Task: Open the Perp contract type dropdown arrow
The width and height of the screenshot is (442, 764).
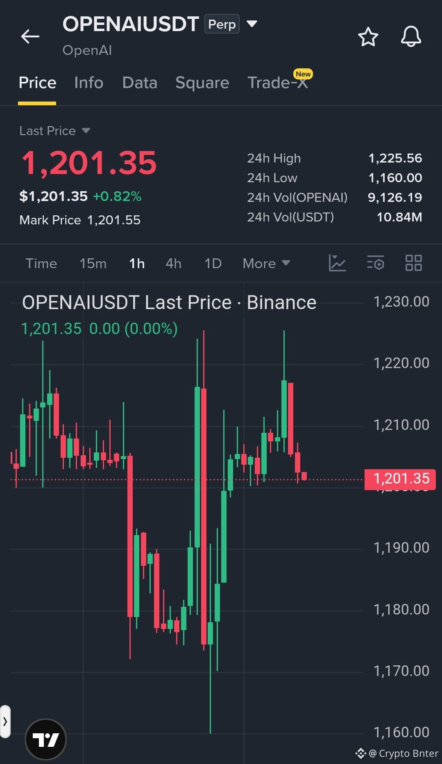Action: (x=252, y=24)
